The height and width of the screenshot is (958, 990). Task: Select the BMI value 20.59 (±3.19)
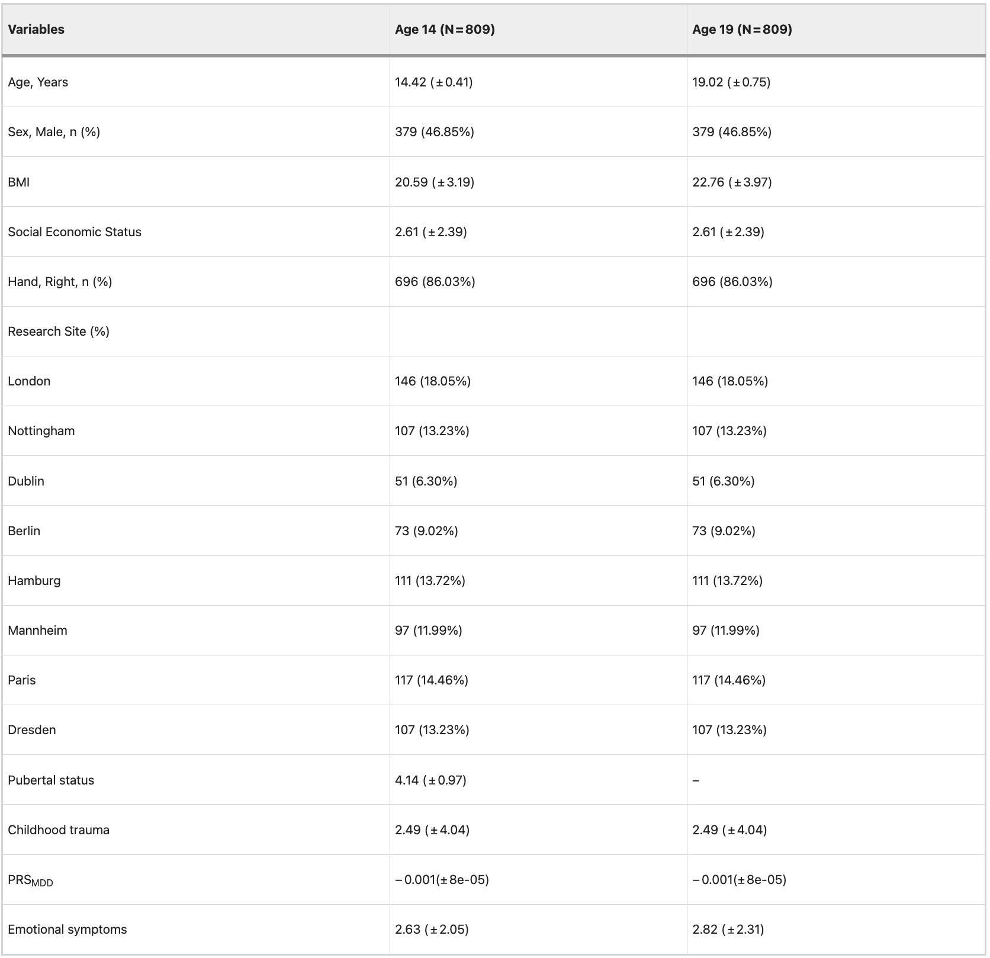coord(435,182)
